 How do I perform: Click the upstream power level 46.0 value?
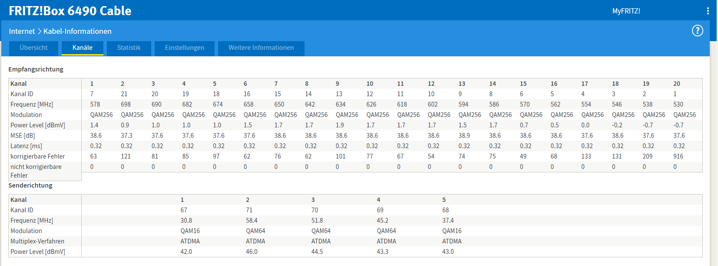tap(251, 252)
